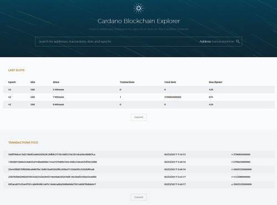Click the size value 674
Screen dimensions: 277x205
(x=211, y=97)
